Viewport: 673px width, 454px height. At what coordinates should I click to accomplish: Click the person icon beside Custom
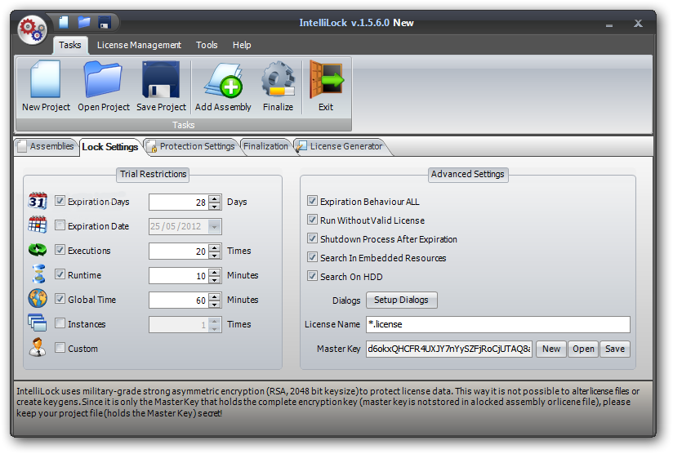(x=38, y=347)
